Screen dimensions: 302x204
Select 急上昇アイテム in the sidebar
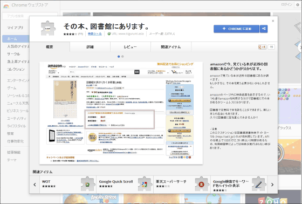[18, 62]
